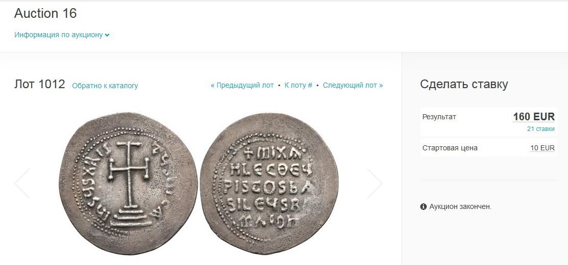The height and width of the screenshot is (265, 568).
Task: Select the Лот 1012 heading
Action: pos(39,84)
